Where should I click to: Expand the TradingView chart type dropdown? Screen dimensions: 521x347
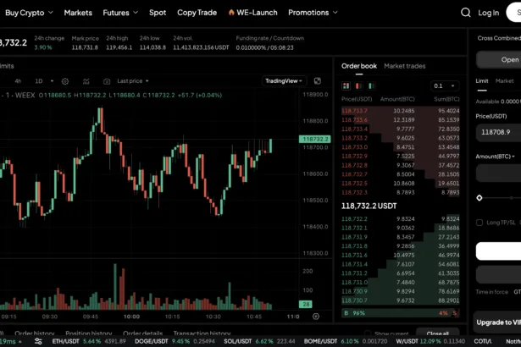[x=283, y=81]
